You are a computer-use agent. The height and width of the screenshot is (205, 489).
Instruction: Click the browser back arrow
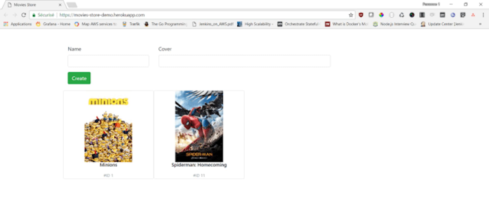[6, 15]
